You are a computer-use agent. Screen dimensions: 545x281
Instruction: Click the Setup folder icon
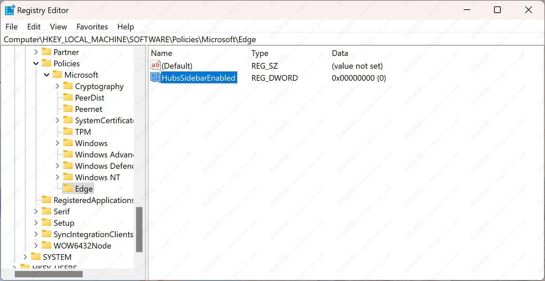tap(47, 223)
